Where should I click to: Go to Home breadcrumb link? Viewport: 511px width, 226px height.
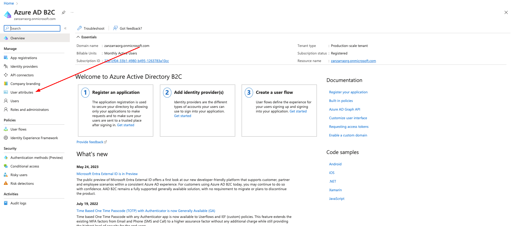click(9, 3)
